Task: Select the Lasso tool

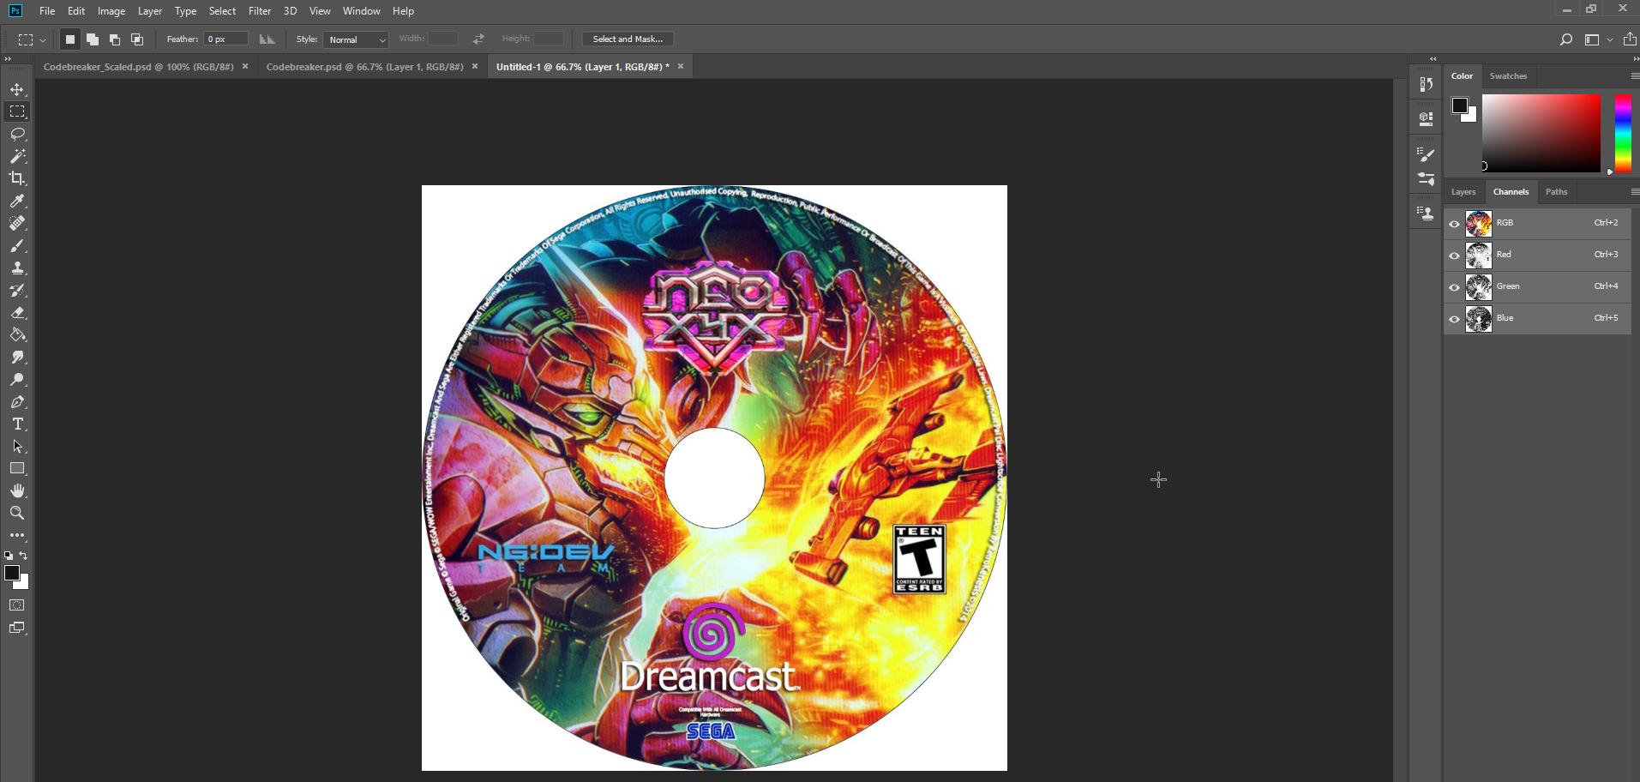Action: [x=17, y=134]
